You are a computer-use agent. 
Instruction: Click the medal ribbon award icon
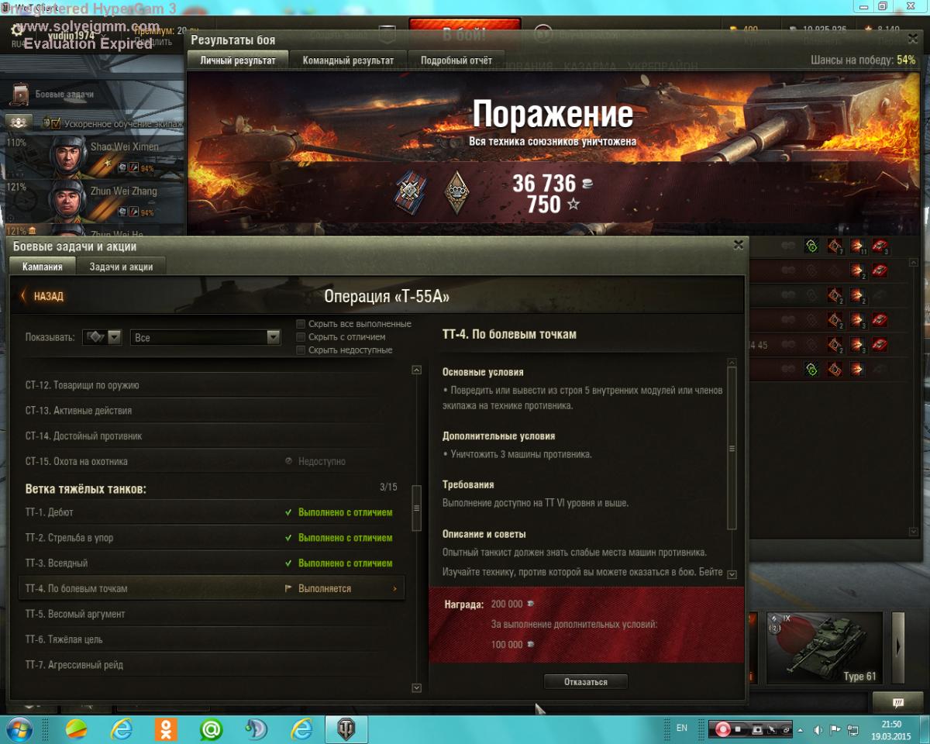pos(410,191)
